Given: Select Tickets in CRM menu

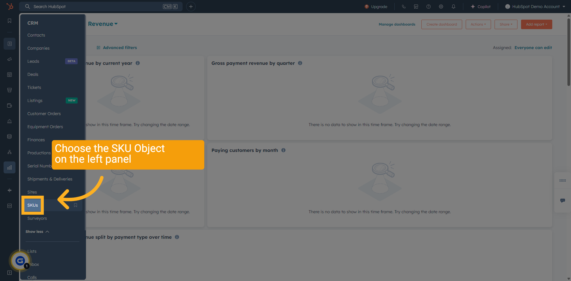Looking at the screenshot, I should point(34,87).
